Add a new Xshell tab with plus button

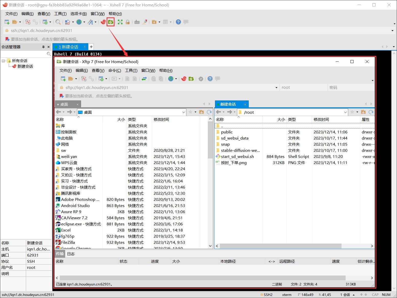point(91,47)
